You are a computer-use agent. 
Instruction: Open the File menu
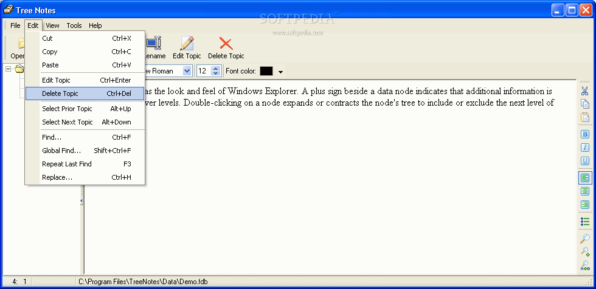(15, 25)
